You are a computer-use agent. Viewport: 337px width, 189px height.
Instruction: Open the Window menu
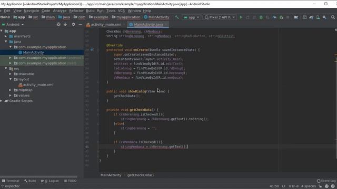134,10
